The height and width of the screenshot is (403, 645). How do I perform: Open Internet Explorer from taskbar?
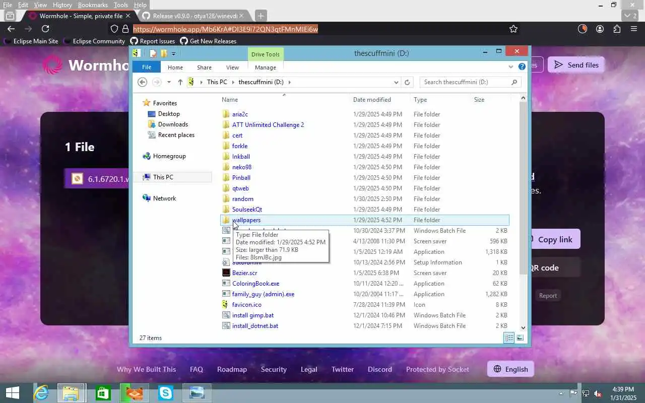(x=40, y=393)
